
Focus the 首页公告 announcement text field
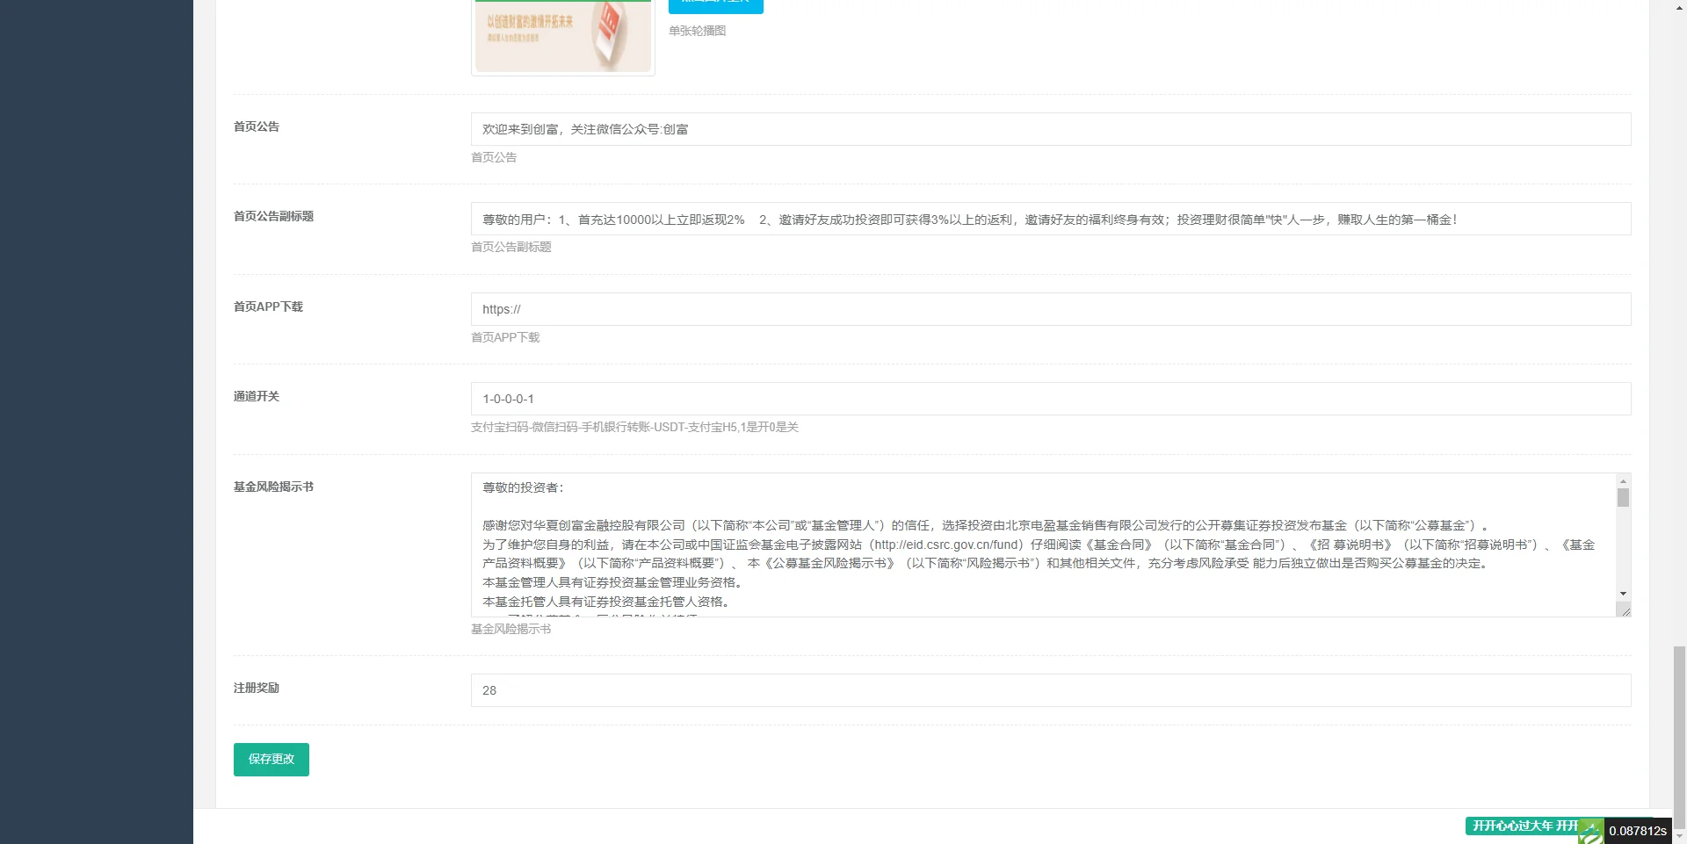coord(1050,129)
